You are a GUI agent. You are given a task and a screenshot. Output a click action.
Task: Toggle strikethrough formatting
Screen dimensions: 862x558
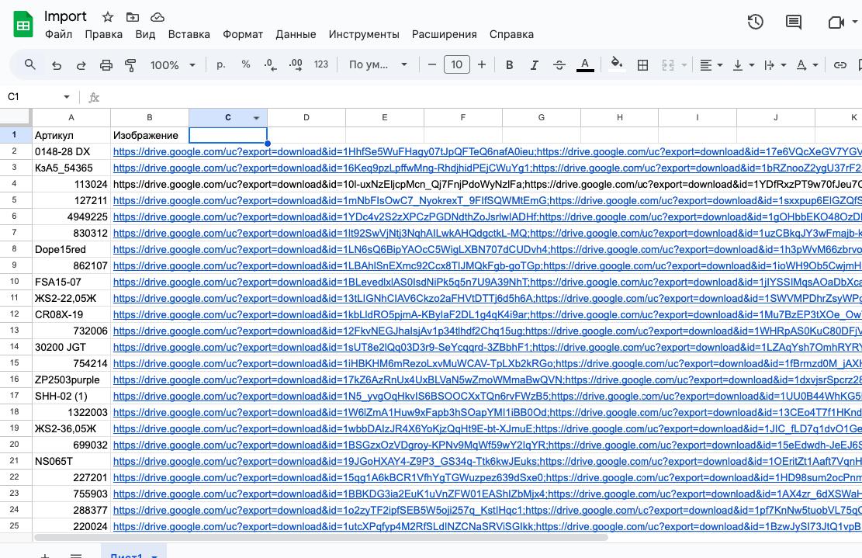pyautogui.click(x=559, y=65)
